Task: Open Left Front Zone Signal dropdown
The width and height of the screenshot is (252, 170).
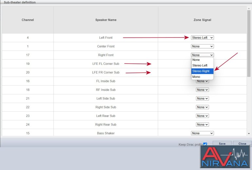Action: 202,38
